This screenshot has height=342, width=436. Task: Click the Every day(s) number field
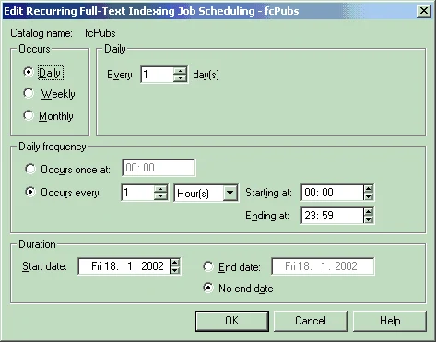(158, 75)
